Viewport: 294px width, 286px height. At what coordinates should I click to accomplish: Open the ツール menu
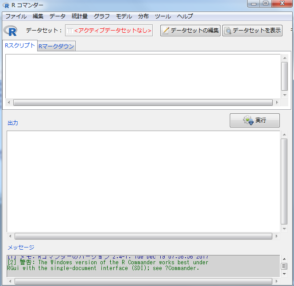(163, 16)
